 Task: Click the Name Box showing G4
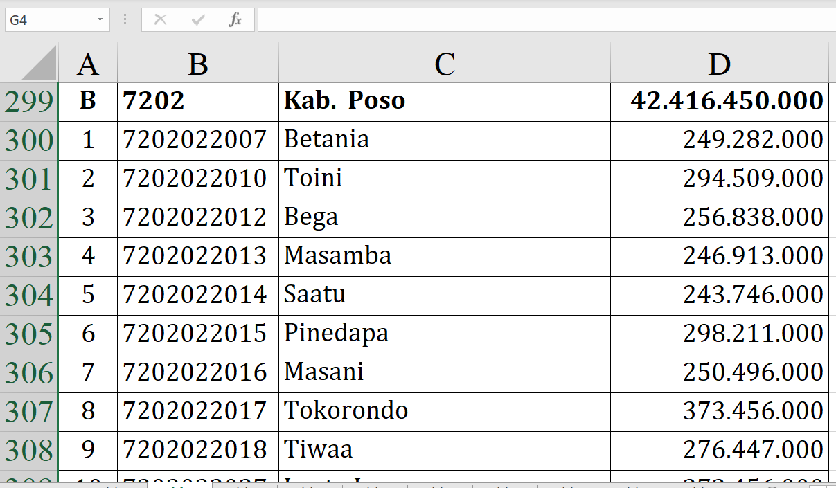pos(48,20)
